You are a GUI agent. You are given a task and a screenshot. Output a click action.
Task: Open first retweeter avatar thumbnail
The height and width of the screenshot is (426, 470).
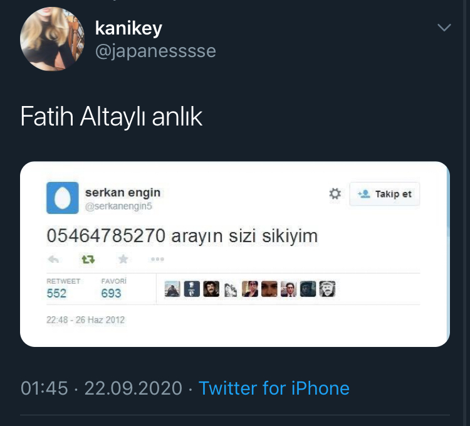tap(172, 289)
